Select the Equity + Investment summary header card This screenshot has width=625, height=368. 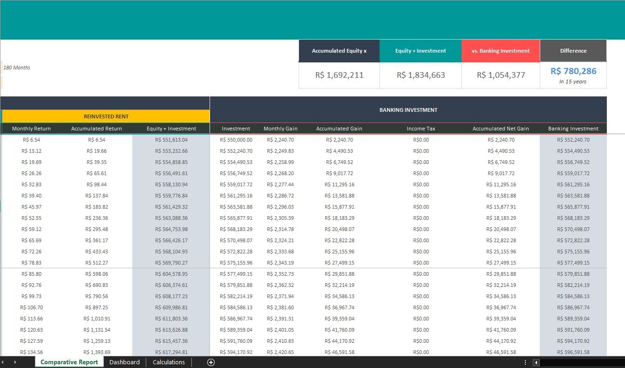coord(421,51)
